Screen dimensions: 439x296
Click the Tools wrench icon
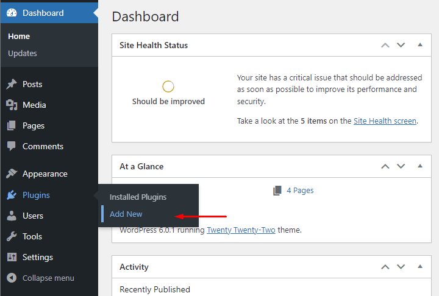12,236
